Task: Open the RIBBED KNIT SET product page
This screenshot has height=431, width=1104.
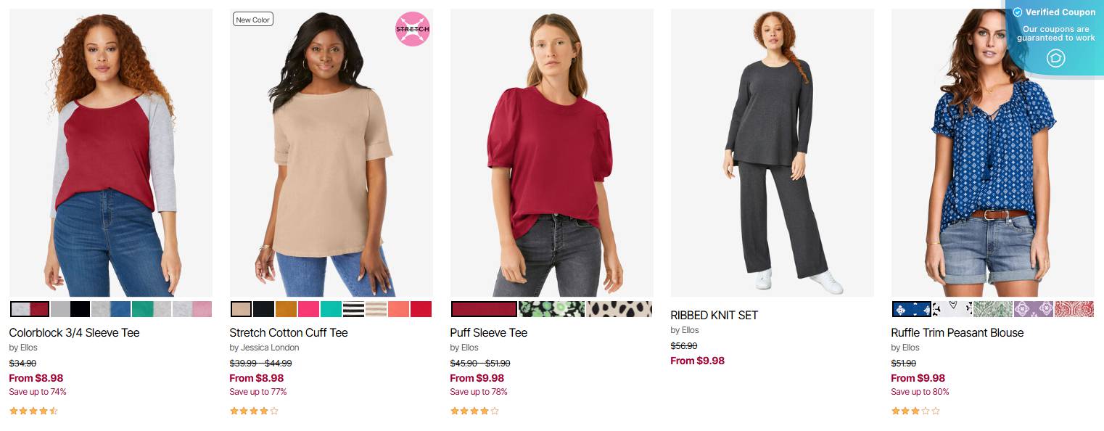Action: pyautogui.click(x=714, y=316)
